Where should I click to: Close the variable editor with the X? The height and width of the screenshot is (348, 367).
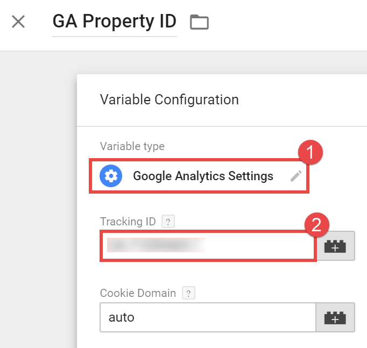pyautogui.click(x=18, y=22)
